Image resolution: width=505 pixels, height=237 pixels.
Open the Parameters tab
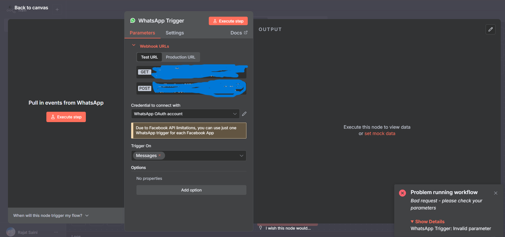[142, 33]
